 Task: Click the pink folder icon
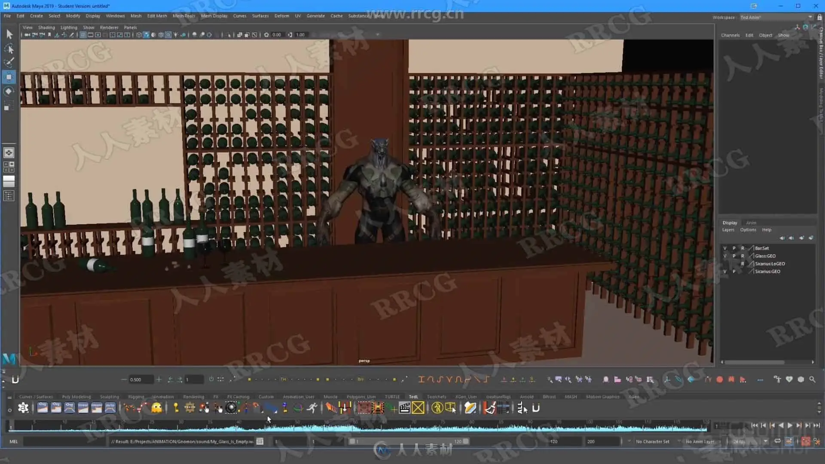coord(617,379)
